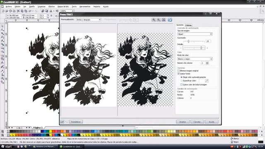Select the Página 1 page tab
Image resolution: width=265 pixels, height=149 pixels.
pos(38,128)
